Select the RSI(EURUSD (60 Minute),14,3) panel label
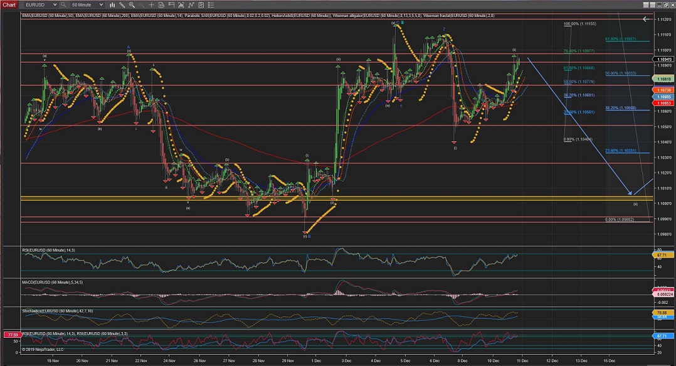The image size is (676, 366). (x=49, y=250)
